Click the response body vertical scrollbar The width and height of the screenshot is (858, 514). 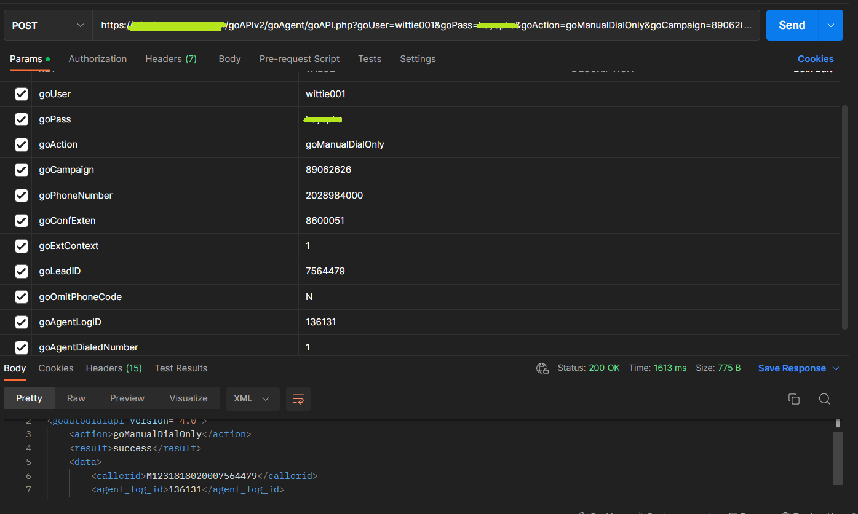[x=837, y=458]
